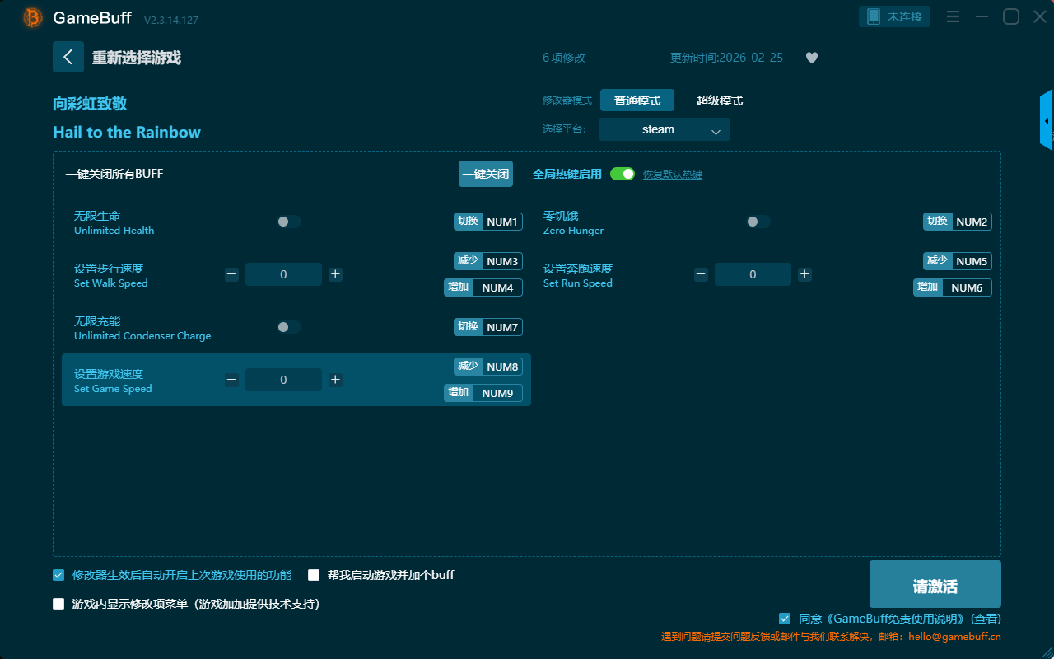
Task: Select NUM1 hotkey box for Unlimited Health
Action: (x=501, y=222)
